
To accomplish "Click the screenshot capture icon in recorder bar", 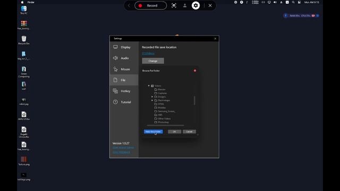I will tap(174, 6).
